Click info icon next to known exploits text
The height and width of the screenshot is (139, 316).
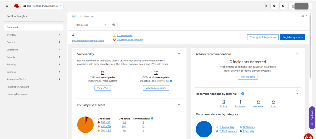click(171, 81)
